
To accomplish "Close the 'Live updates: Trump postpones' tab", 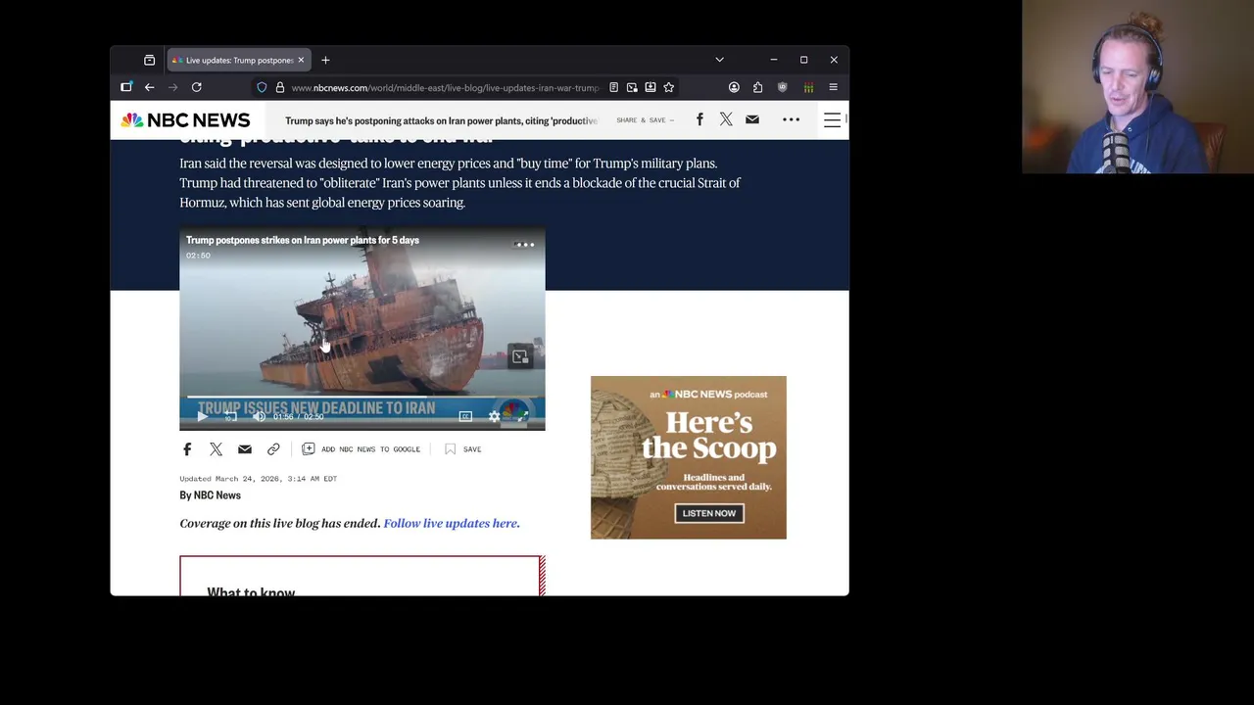I will [301, 60].
